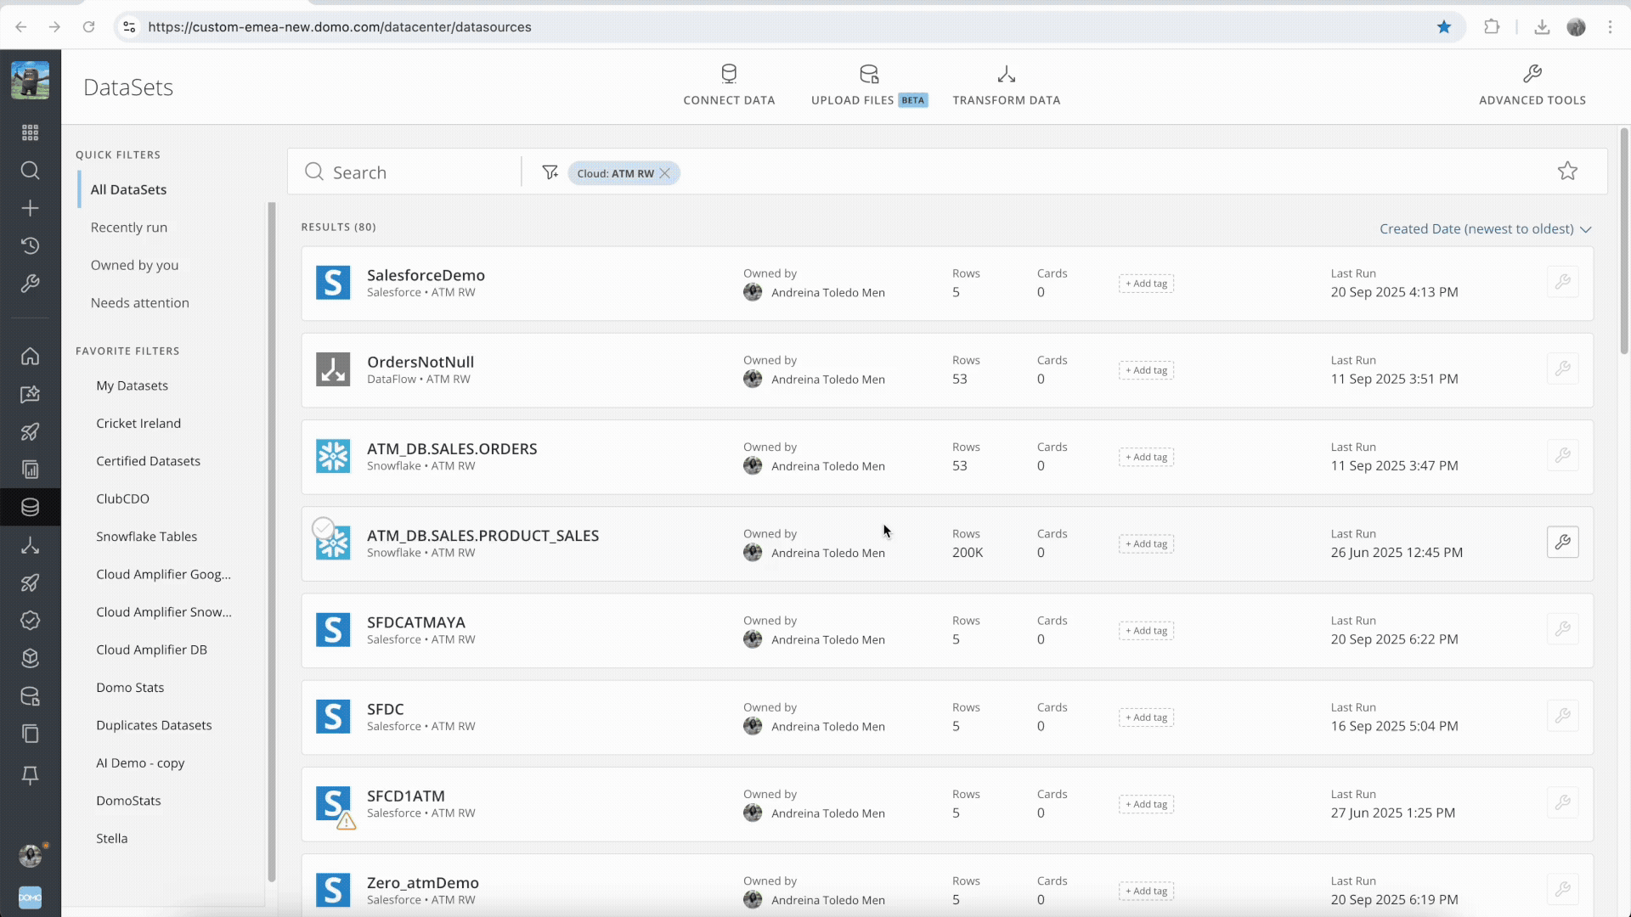
Task: Open Snowflake Tables favorite filter
Action: pyautogui.click(x=146, y=537)
